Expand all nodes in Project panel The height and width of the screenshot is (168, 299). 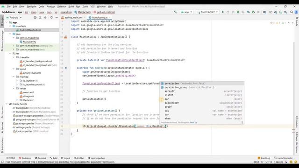40,17
